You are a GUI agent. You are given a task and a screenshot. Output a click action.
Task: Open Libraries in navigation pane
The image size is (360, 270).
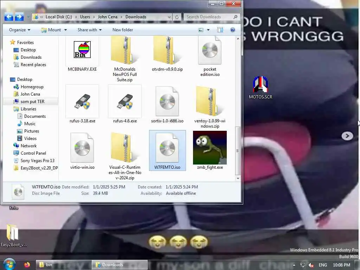(x=28, y=109)
